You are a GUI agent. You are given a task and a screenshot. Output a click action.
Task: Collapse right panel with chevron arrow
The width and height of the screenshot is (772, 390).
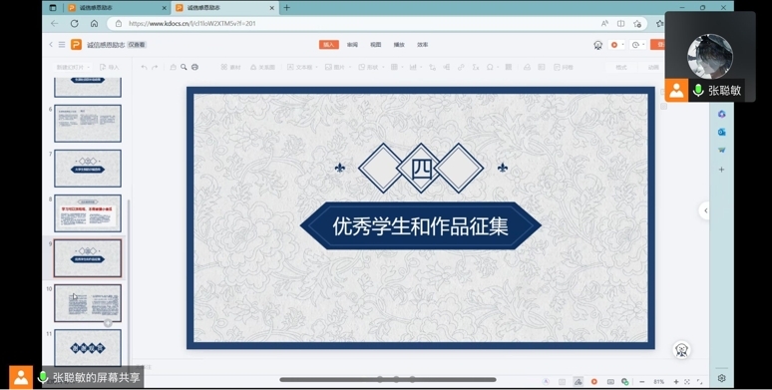pos(705,210)
